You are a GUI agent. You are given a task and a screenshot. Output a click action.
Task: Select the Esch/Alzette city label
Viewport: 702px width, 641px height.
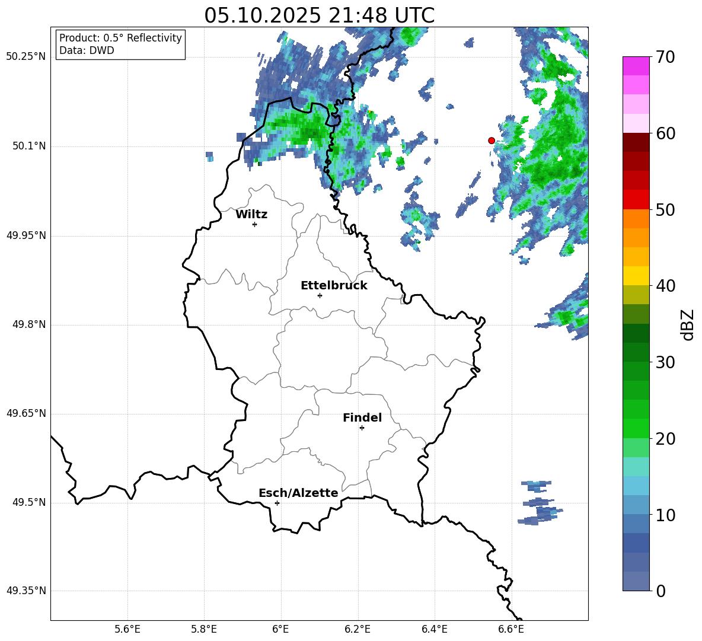tap(299, 493)
